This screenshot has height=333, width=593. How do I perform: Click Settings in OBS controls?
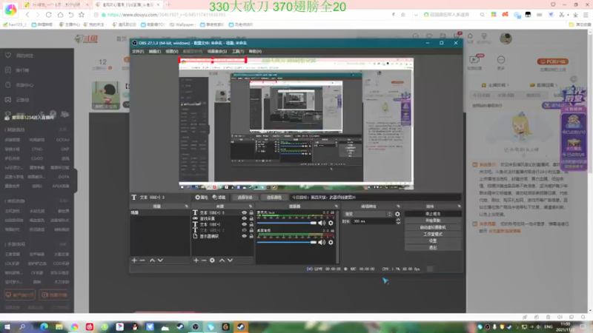tap(433, 241)
